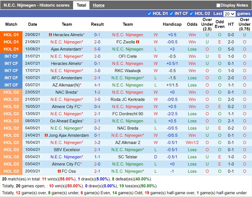Open RKC Waalwijk team link
This screenshot has height=197, width=252.
pyautogui.click(x=128, y=70)
